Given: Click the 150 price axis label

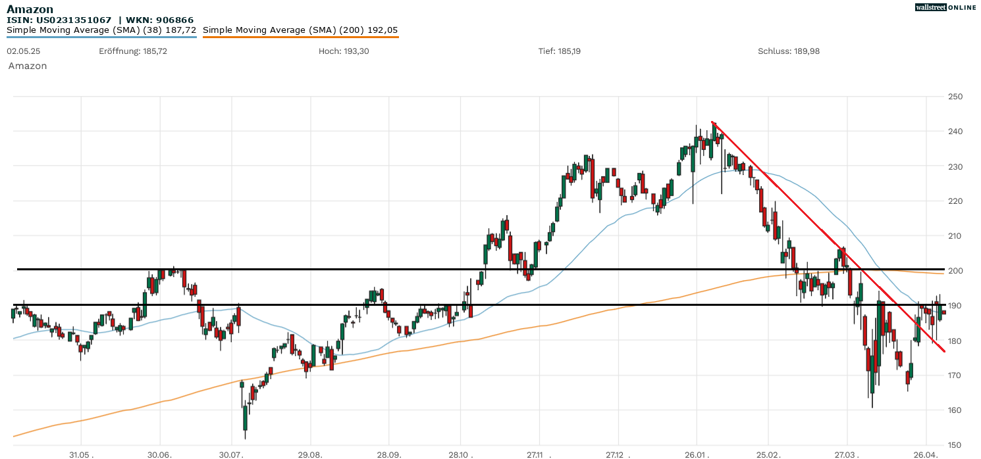Looking at the screenshot, I should point(955,445).
